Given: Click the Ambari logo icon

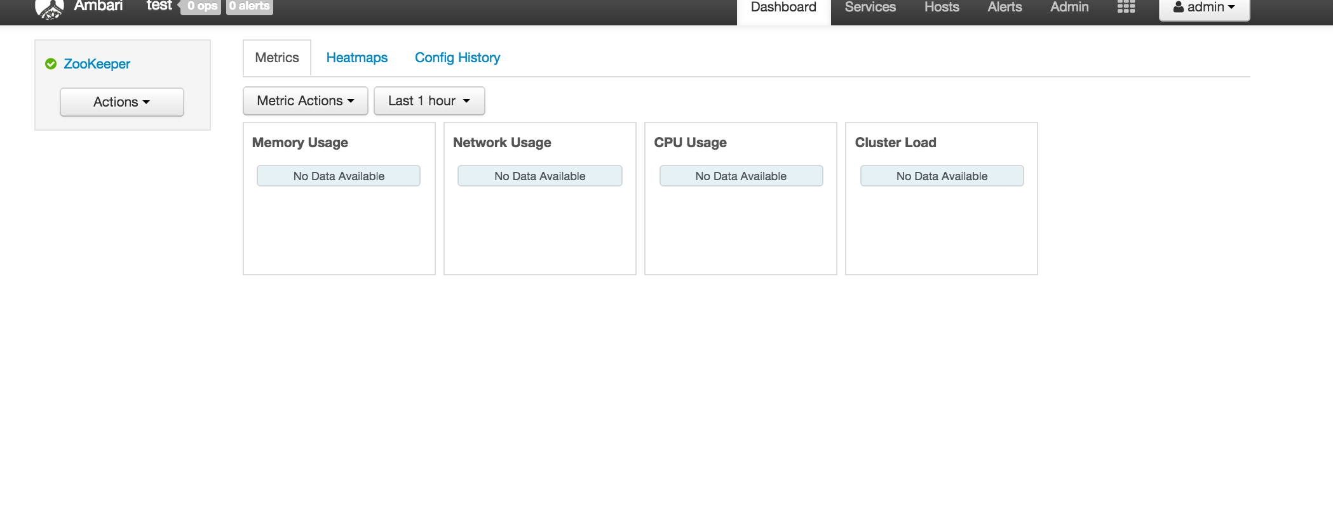Looking at the screenshot, I should (x=50, y=6).
